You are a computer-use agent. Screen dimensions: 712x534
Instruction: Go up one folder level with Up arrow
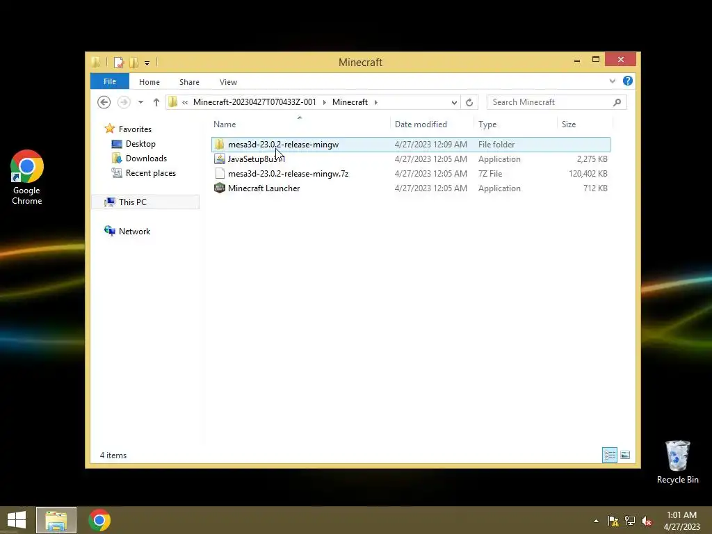click(156, 102)
